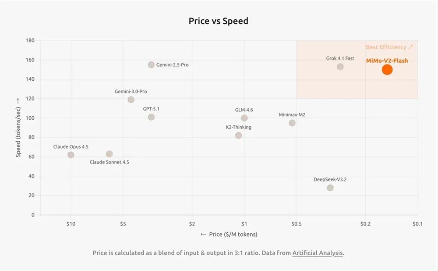Click the MiMo-V2-Flash text label
Image resolution: width=438 pixels, height=271 pixels.
387,61
